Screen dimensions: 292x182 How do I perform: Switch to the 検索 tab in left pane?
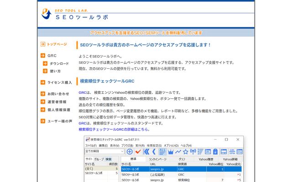(109, 159)
